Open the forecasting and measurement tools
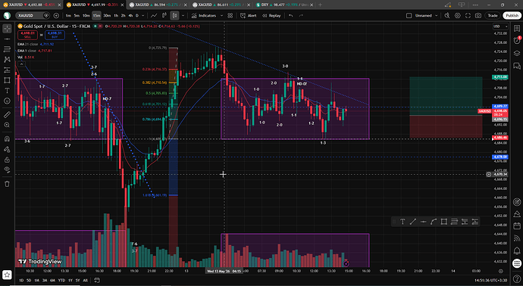This screenshot has width=523, height=286. (x=7, y=70)
